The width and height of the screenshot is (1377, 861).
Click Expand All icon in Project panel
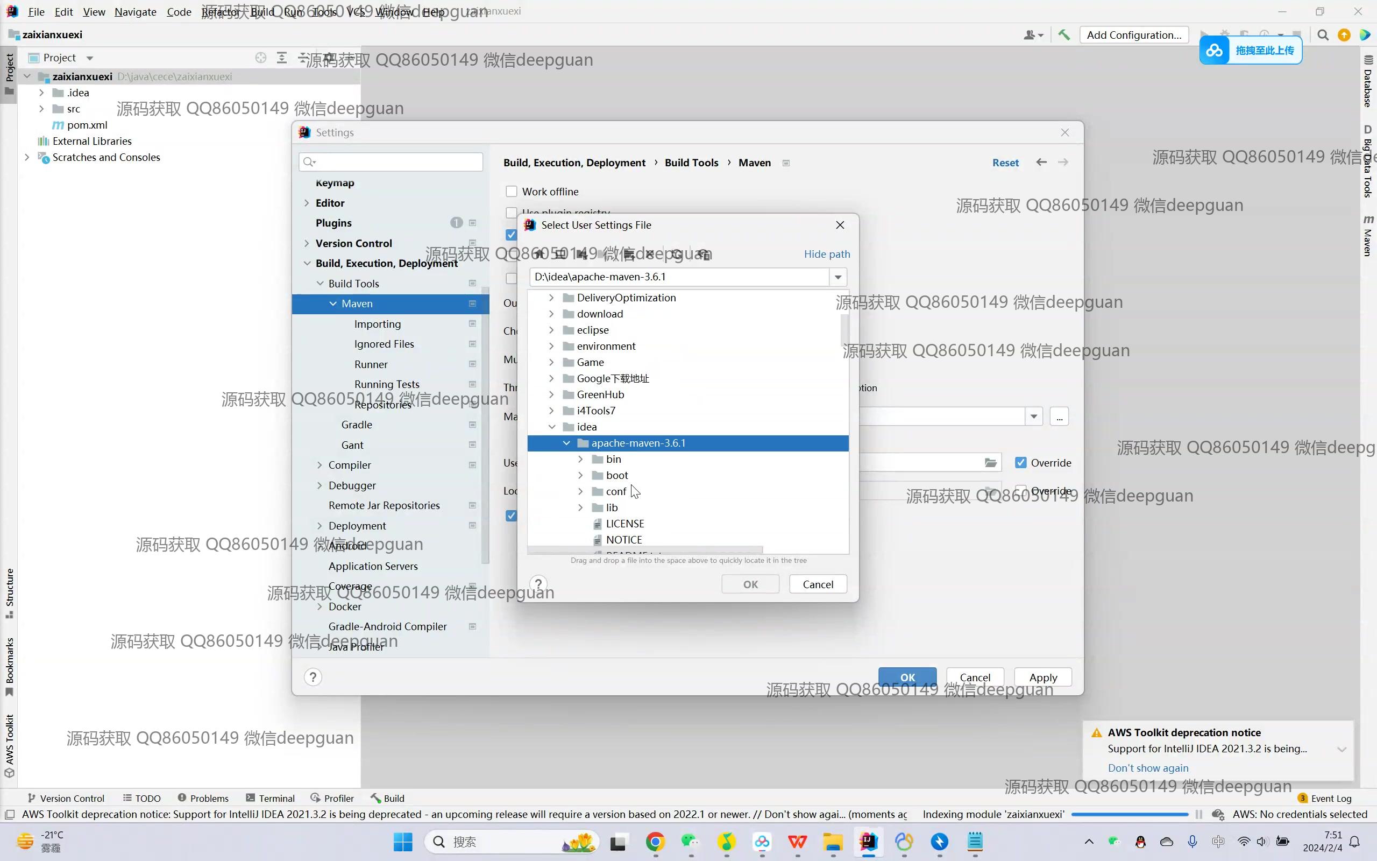coord(282,58)
